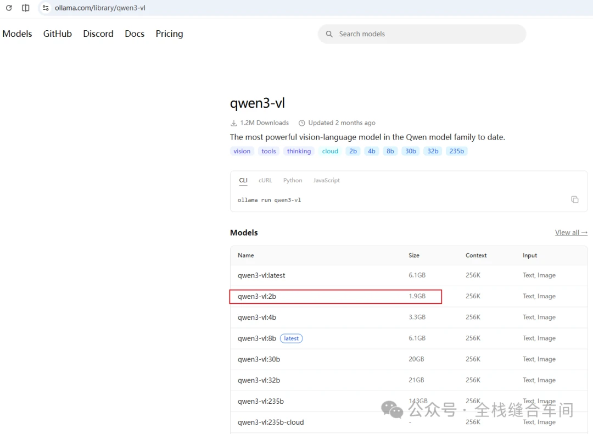
Task: Switch to the cURL tab
Action: pos(265,181)
